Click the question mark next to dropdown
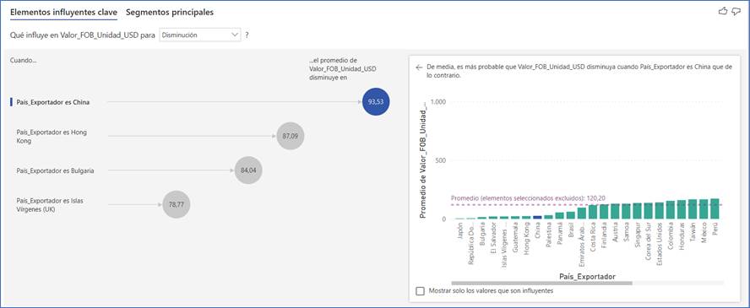This screenshot has width=750, height=308. (x=247, y=35)
